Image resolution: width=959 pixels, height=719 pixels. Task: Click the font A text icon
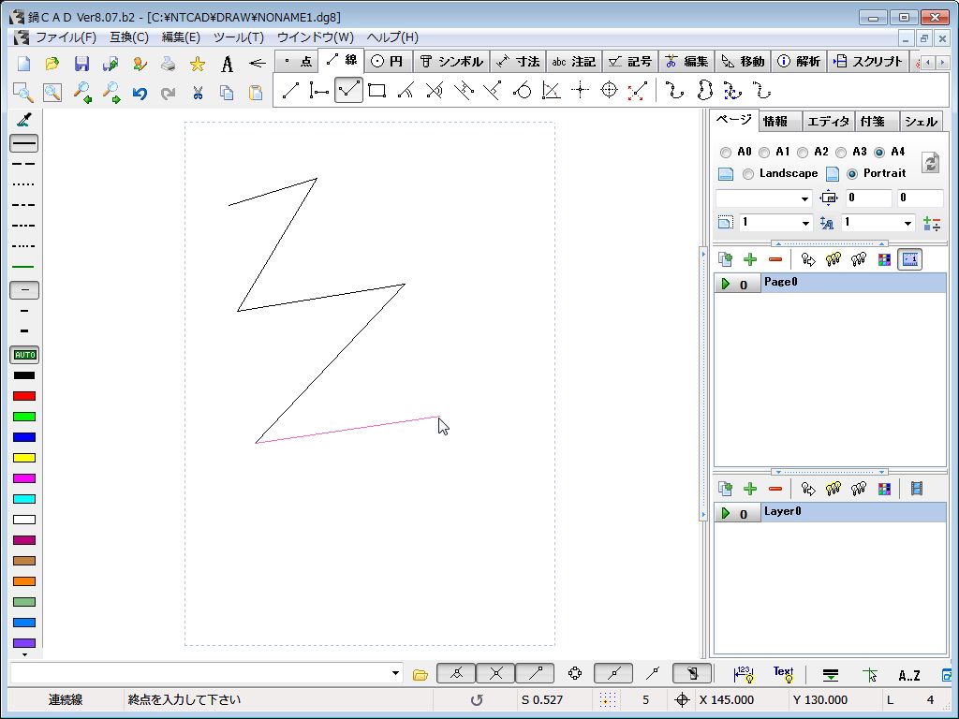[x=227, y=64]
